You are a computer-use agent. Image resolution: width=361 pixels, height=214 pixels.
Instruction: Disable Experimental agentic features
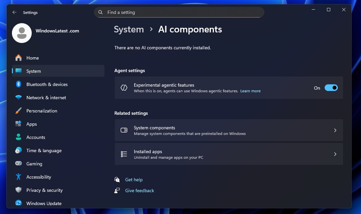[331, 88]
